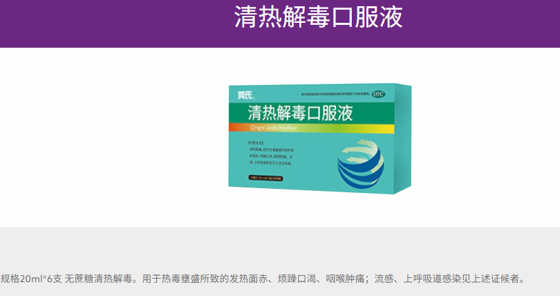Select the 清热解毒口服液 page header title

[x=318, y=17]
